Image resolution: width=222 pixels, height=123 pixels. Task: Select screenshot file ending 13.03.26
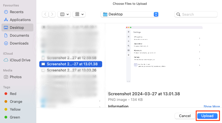coord(72,70)
